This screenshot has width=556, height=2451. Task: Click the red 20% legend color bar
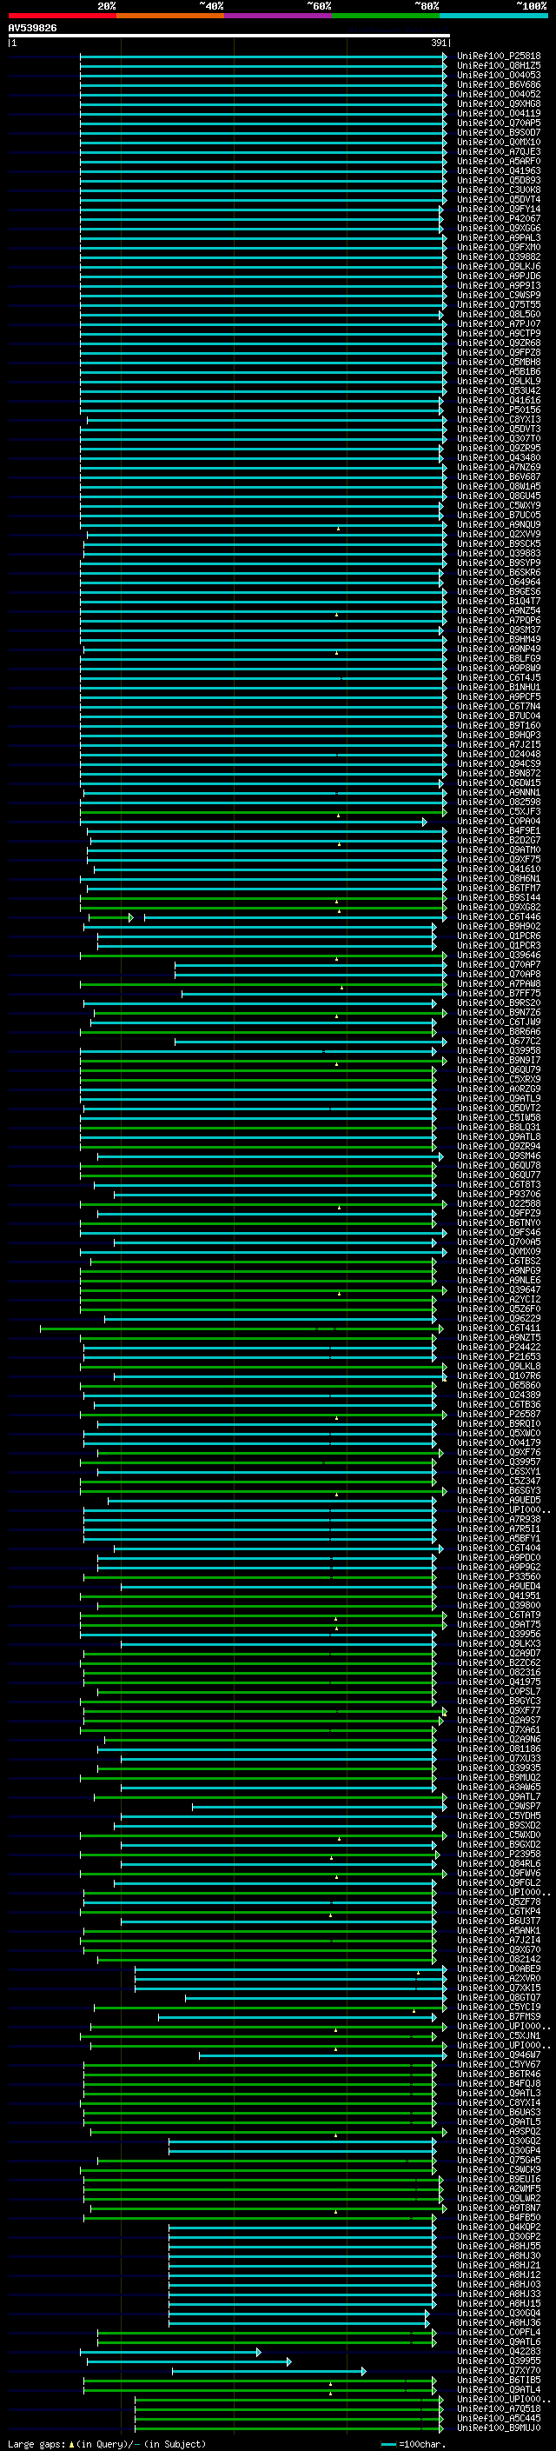coord(62,16)
